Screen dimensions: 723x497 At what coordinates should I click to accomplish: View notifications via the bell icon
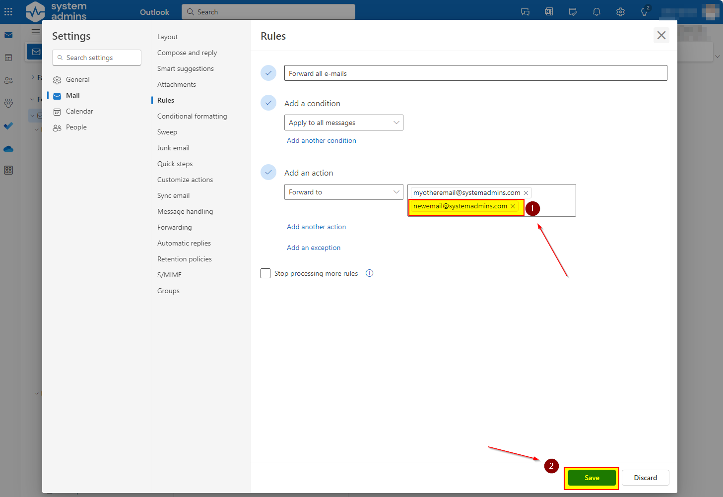[596, 11]
